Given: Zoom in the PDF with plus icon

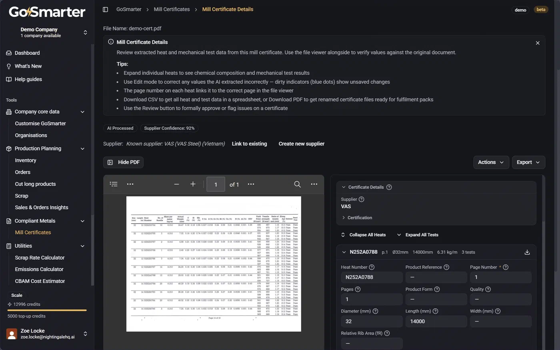Looking at the screenshot, I should [193, 184].
